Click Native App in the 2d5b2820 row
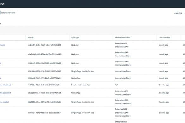 pyautogui.click(x=76, y=93)
